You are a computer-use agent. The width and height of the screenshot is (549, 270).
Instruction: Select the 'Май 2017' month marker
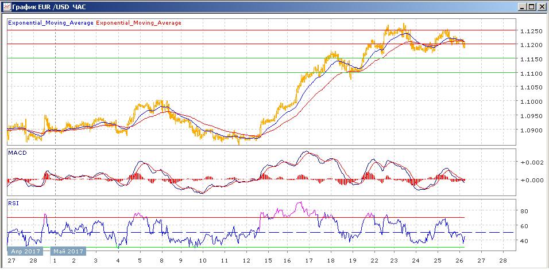pyautogui.click(x=68, y=251)
